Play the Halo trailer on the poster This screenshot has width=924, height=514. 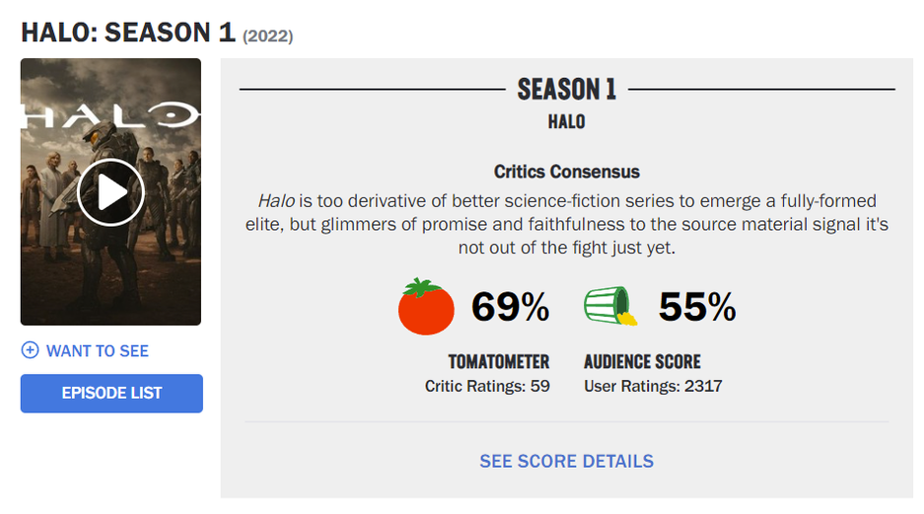[110, 192]
